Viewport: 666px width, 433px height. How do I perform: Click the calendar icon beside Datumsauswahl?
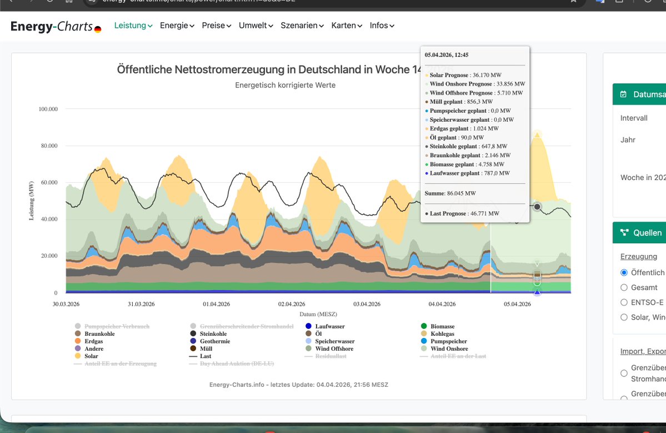click(624, 94)
